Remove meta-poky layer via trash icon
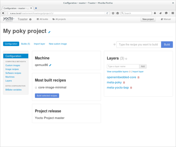The height and width of the screenshot is (147, 176). pos(124,82)
